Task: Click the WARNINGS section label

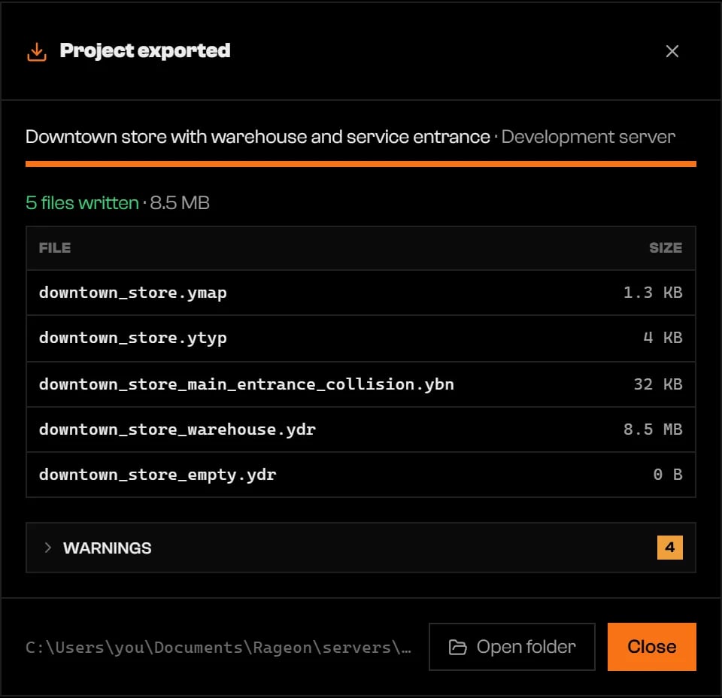Action: click(107, 548)
